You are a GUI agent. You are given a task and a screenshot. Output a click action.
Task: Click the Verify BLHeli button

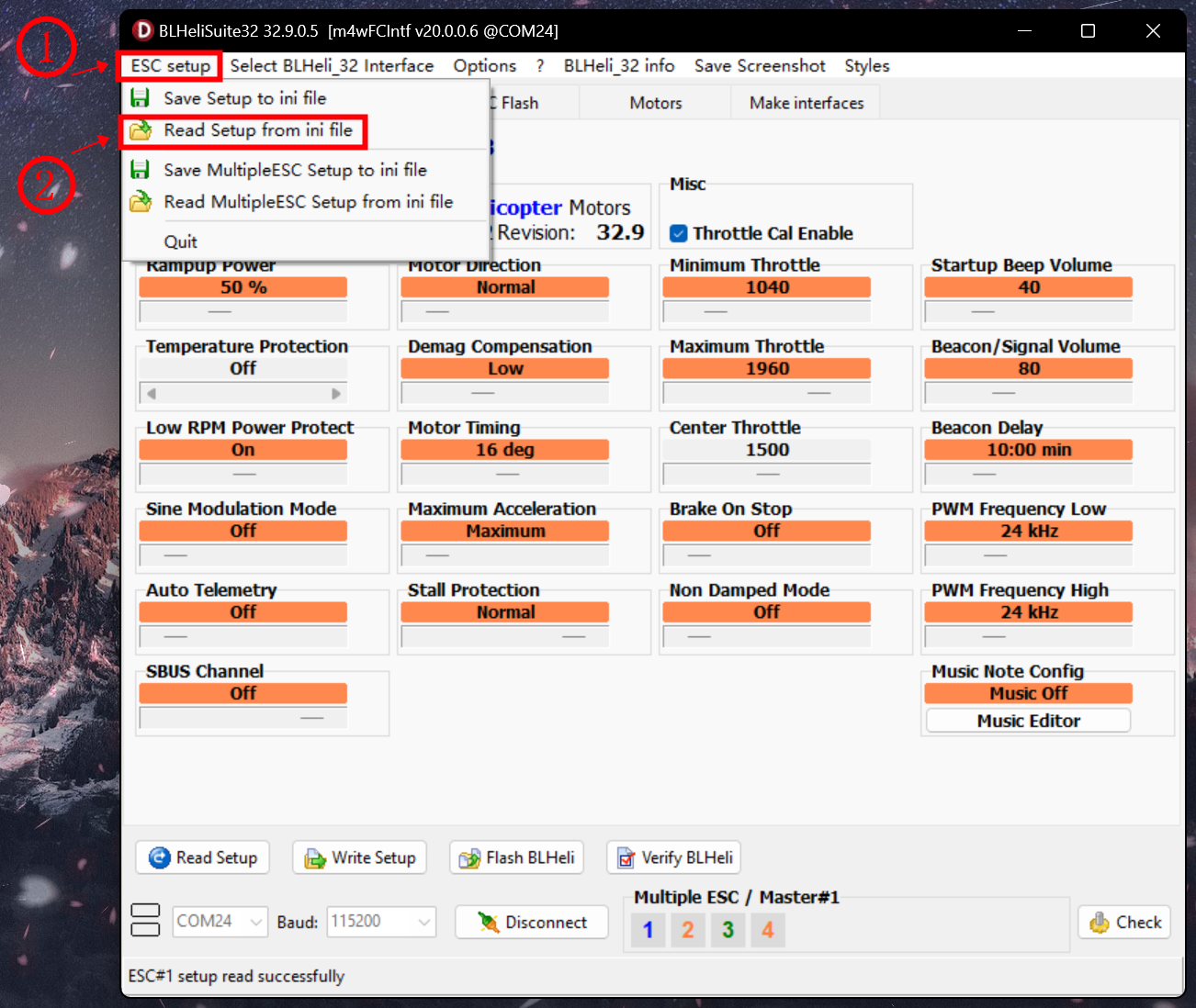coord(674,857)
